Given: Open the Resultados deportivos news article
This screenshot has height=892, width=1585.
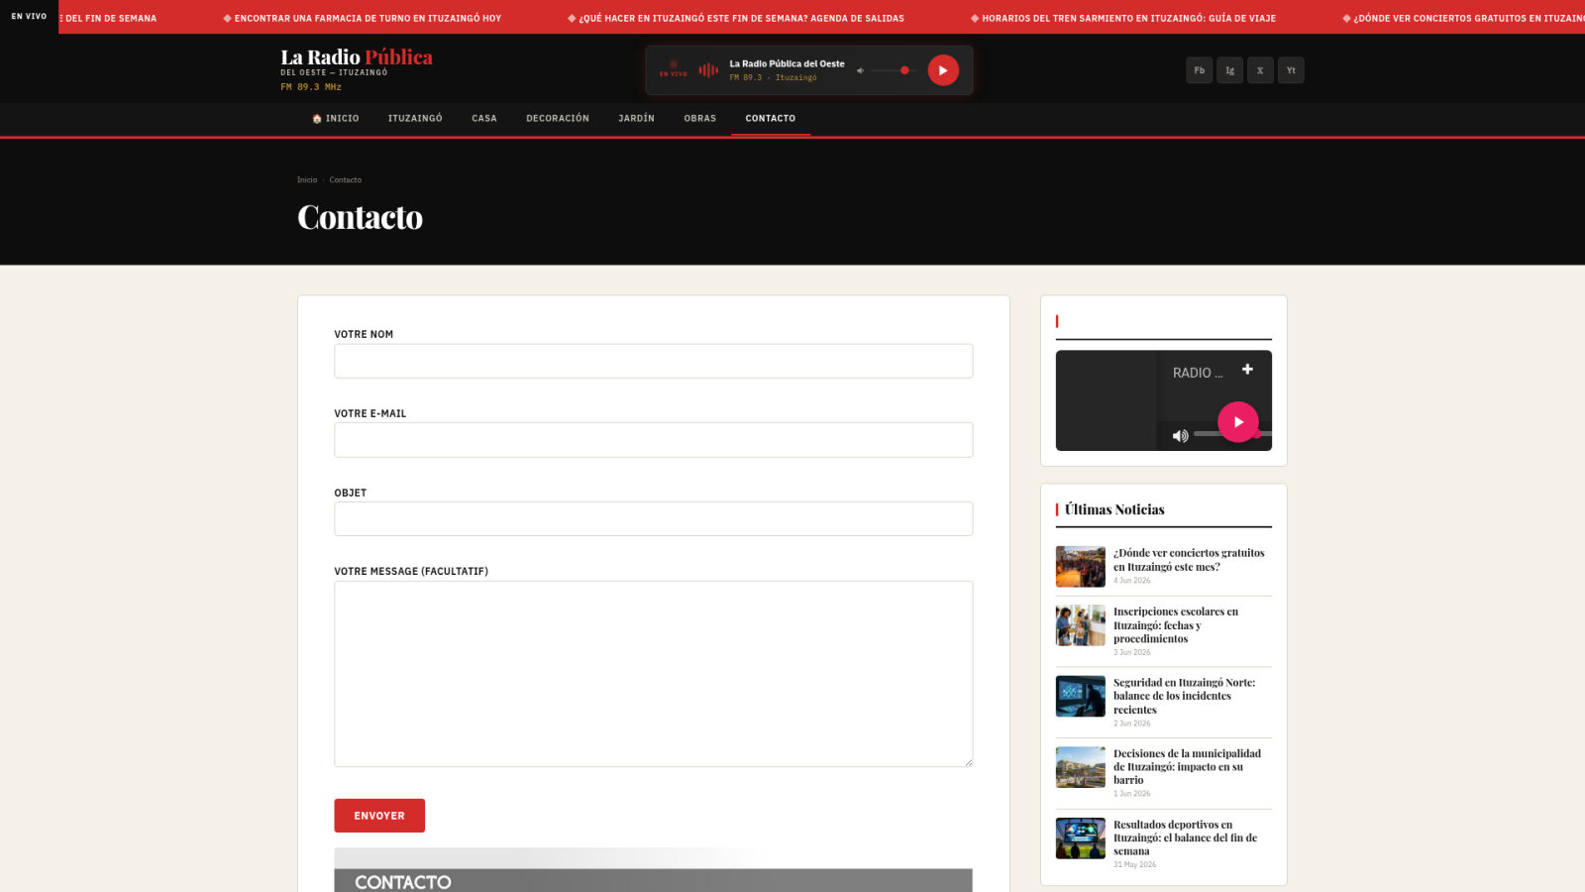Looking at the screenshot, I should (1185, 837).
